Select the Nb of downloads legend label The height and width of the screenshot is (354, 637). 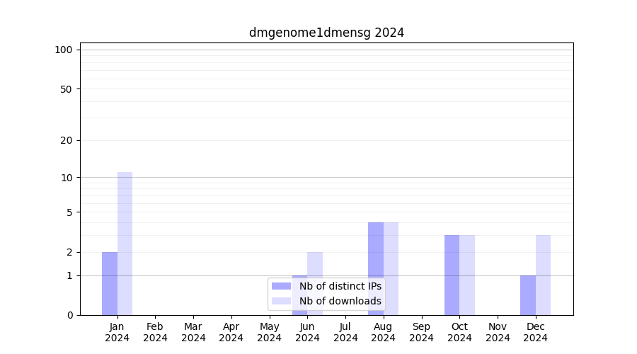tap(340, 301)
